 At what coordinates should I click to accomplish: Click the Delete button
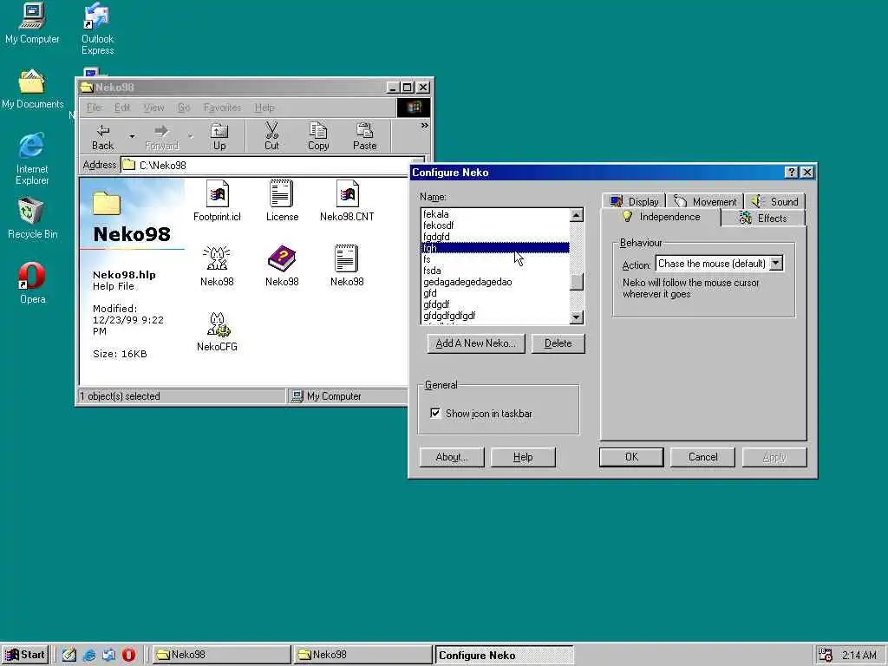pos(558,343)
